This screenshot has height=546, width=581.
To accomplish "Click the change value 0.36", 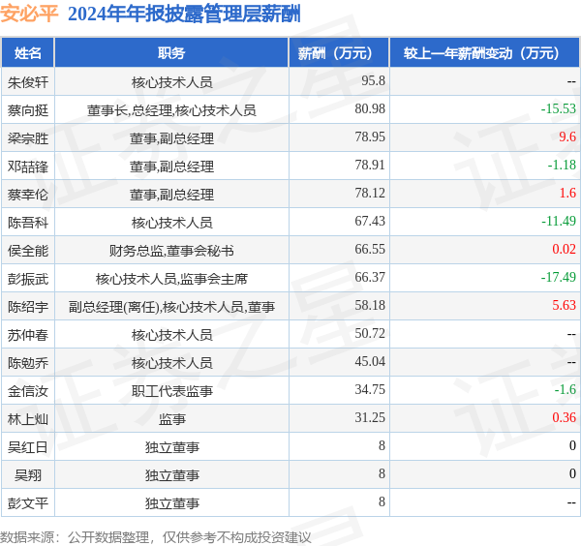I will (564, 417).
